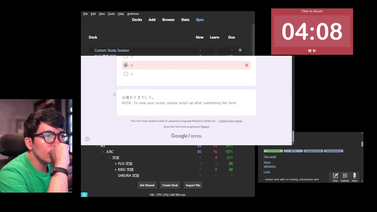Screen dimensions: 377x212
Task: Click the dictionary panel scrollbar thumb
Action: 362,144
